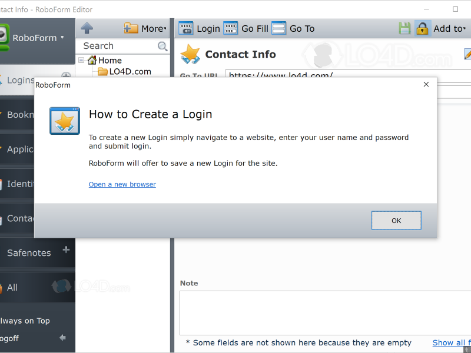The width and height of the screenshot is (471, 353).
Task: Focus the Search input field
Action: coord(119,46)
